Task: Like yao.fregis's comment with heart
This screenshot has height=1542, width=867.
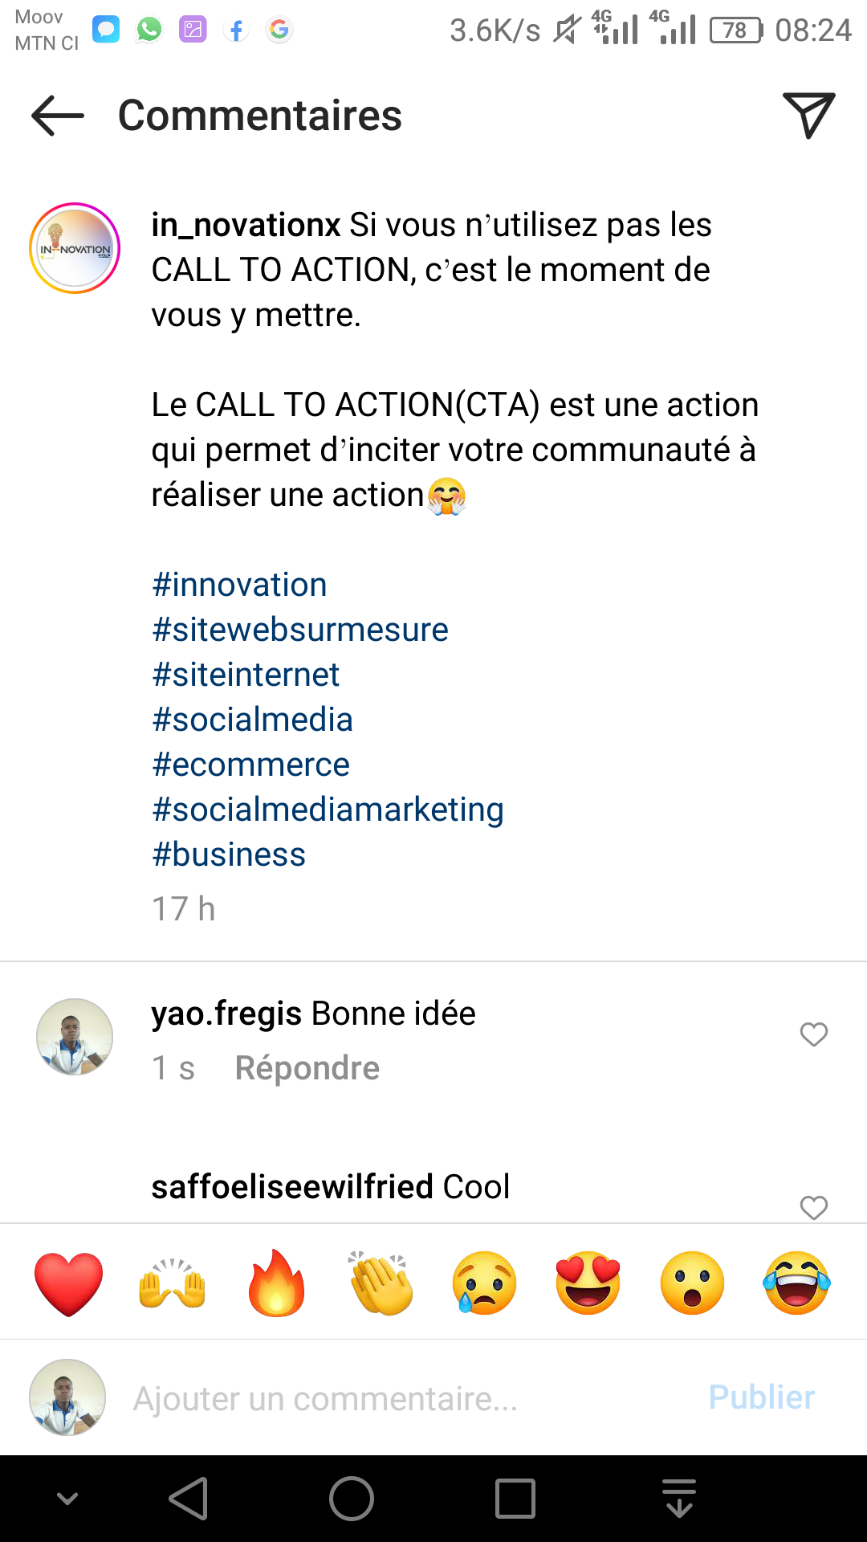Action: coord(813,1034)
